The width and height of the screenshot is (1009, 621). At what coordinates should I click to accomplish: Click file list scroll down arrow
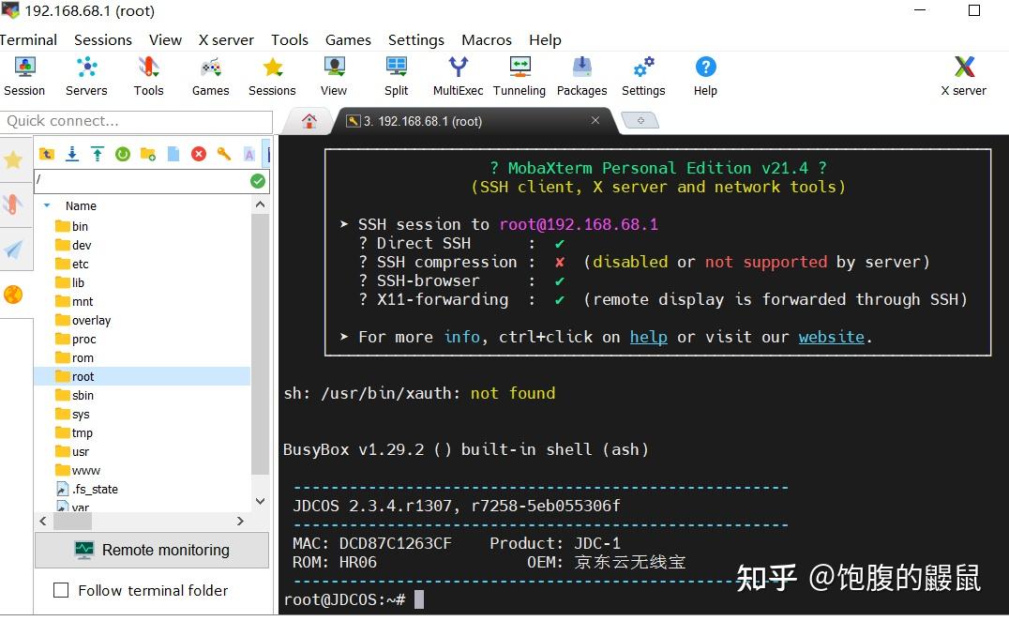[260, 501]
